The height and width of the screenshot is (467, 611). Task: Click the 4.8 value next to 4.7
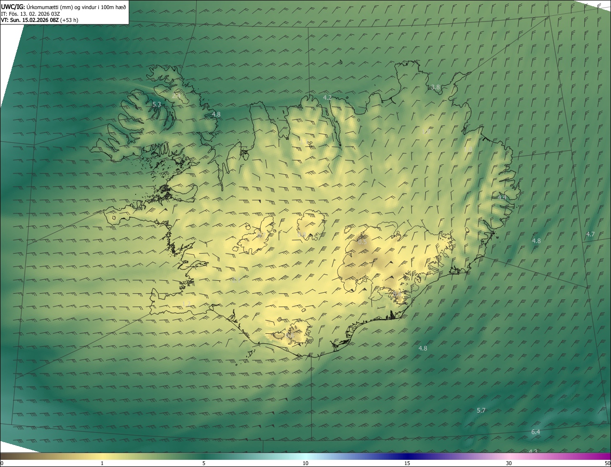[x=537, y=241]
